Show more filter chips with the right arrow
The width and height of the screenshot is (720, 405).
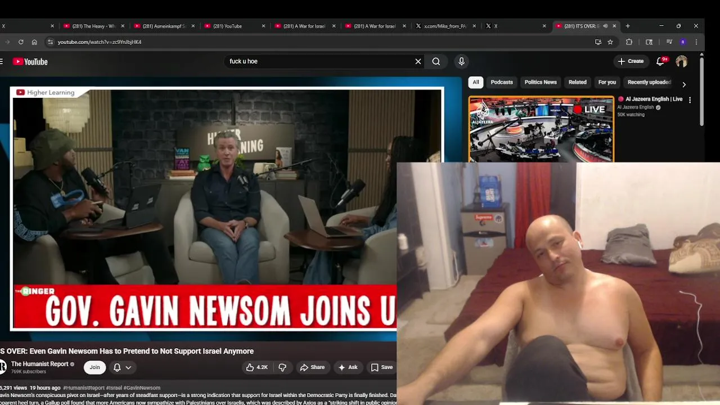684,84
